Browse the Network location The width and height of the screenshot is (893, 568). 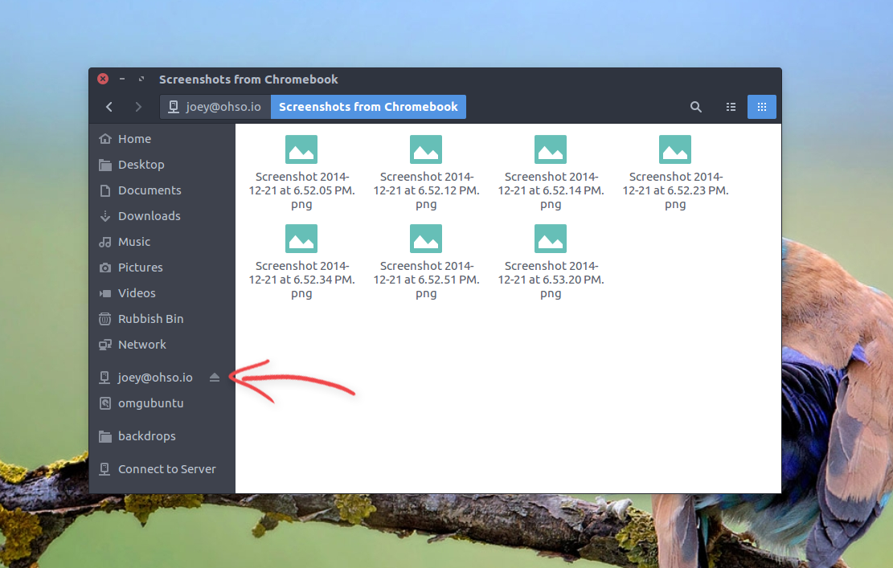click(x=141, y=345)
